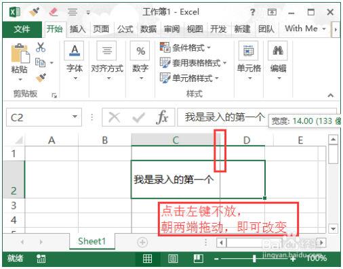Click the 文件 file button
The image size is (343, 269).
click(22, 29)
